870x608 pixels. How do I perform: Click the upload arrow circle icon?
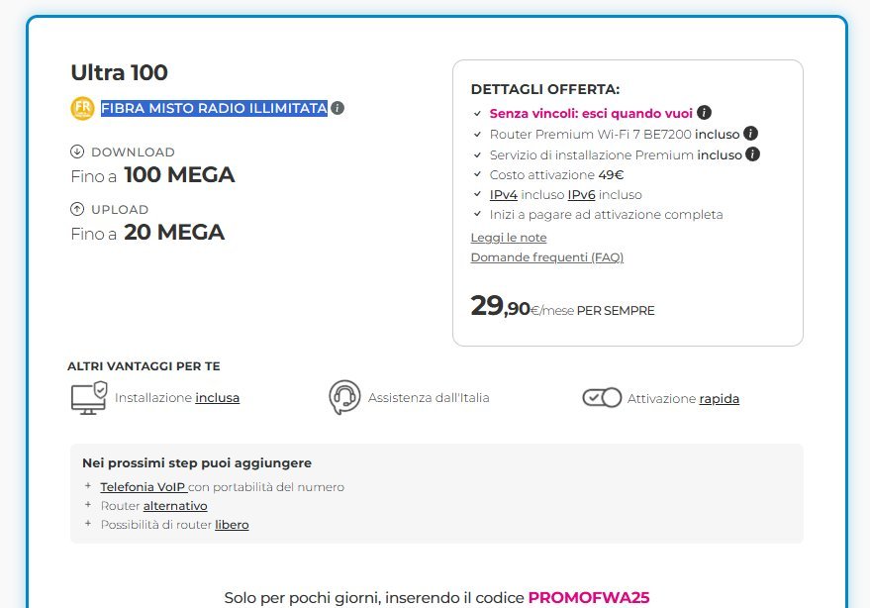point(77,209)
